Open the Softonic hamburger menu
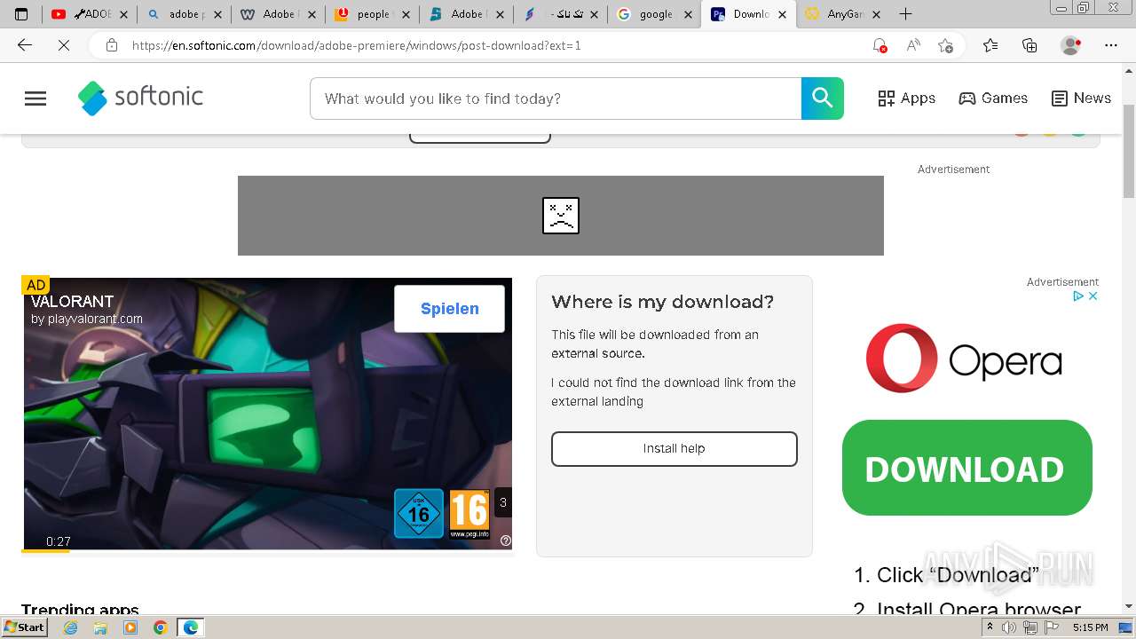The height and width of the screenshot is (639, 1136). point(35,99)
